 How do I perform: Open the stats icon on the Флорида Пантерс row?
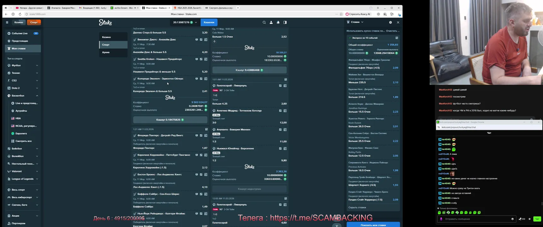(x=201, y=136)
